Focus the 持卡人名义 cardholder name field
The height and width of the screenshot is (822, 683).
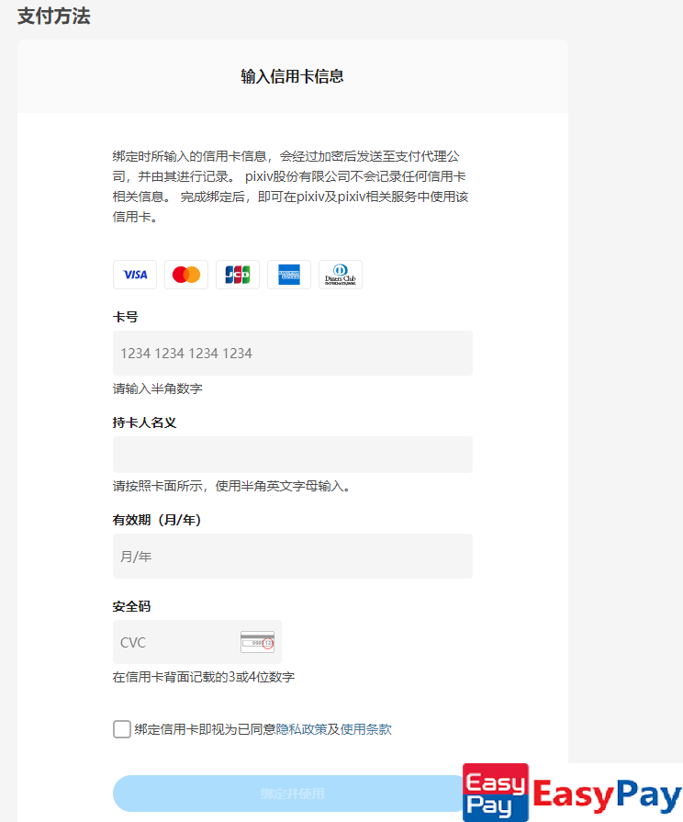pos(293,455)
